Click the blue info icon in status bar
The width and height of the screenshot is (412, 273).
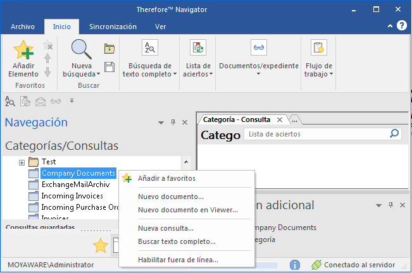(x=295, y=265)
